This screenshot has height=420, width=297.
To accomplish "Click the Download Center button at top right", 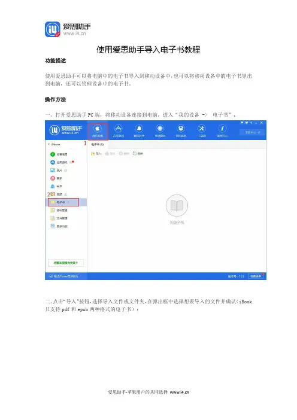I will coord(251,132).
